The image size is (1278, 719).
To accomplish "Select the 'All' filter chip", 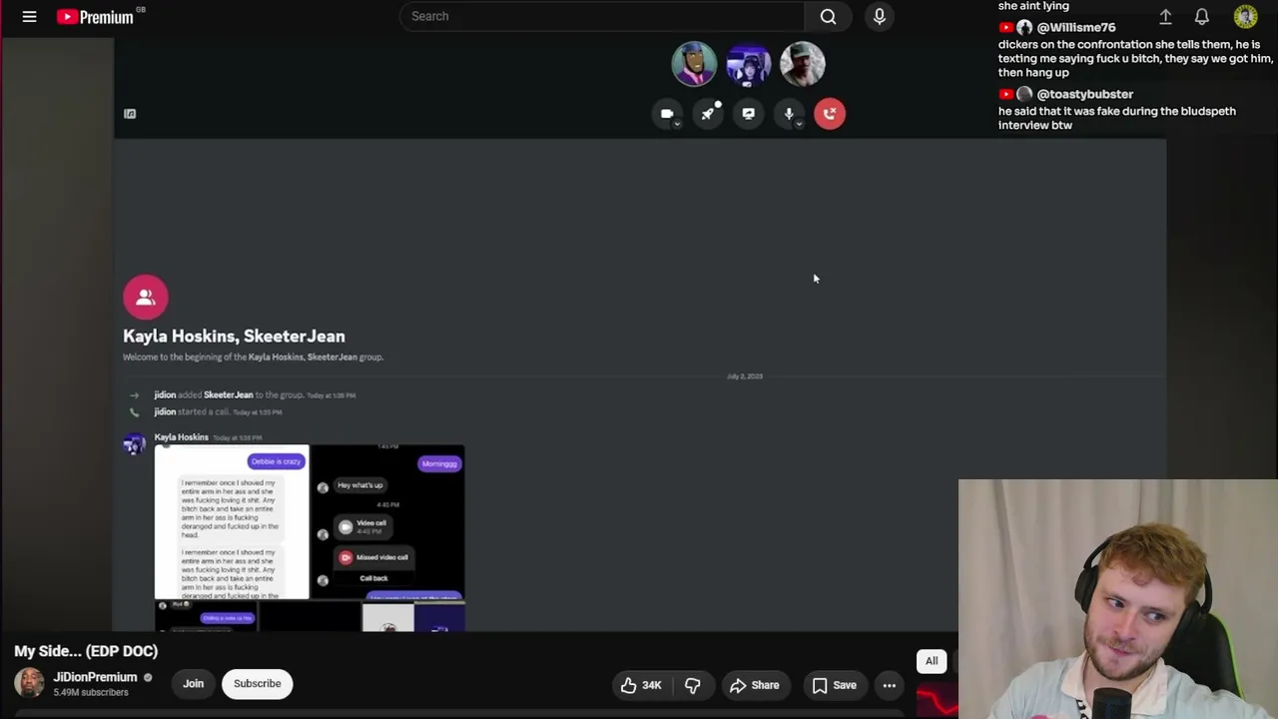I will pos(932,661).
